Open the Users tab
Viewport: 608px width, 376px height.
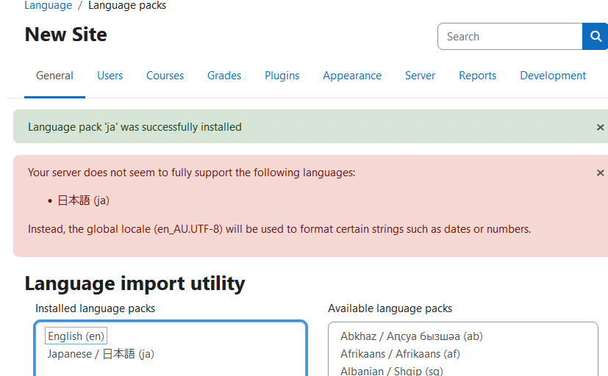[x=110, y=76]
